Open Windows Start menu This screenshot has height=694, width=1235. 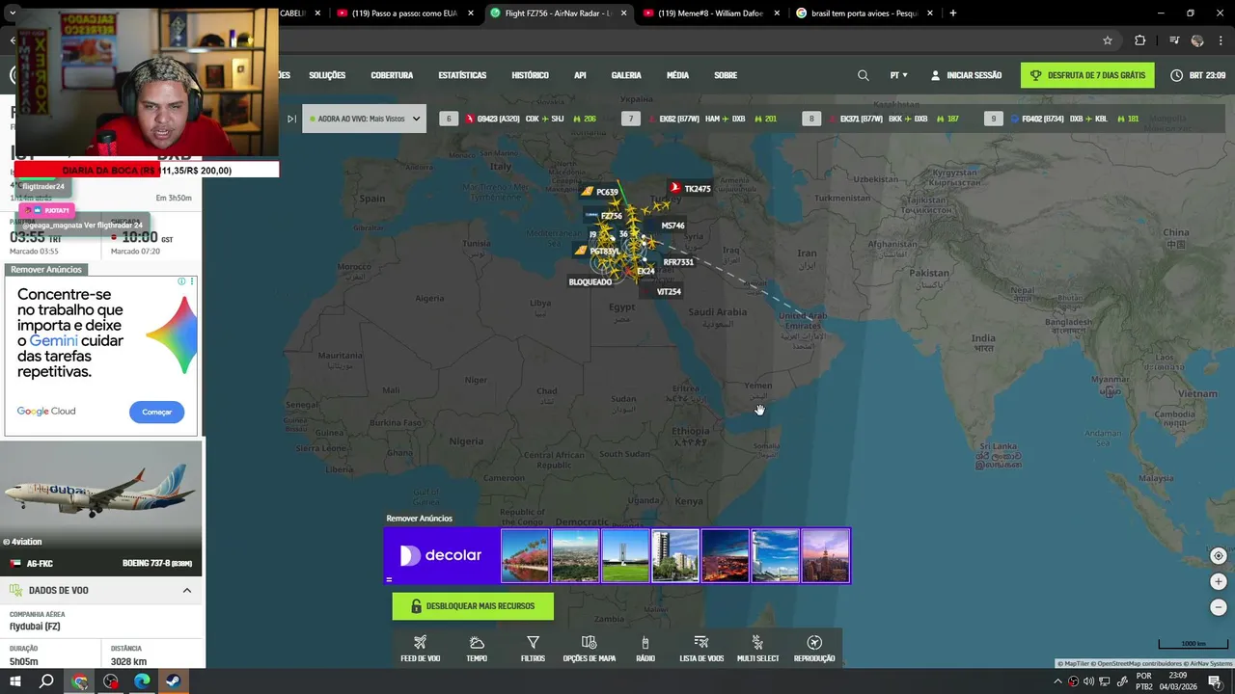pos(14,681)
